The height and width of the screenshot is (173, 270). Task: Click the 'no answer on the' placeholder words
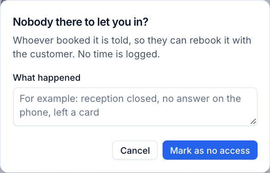(202, 99)
